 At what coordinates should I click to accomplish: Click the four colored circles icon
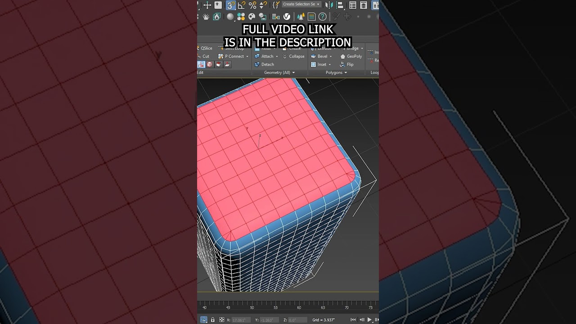point(241,17)
